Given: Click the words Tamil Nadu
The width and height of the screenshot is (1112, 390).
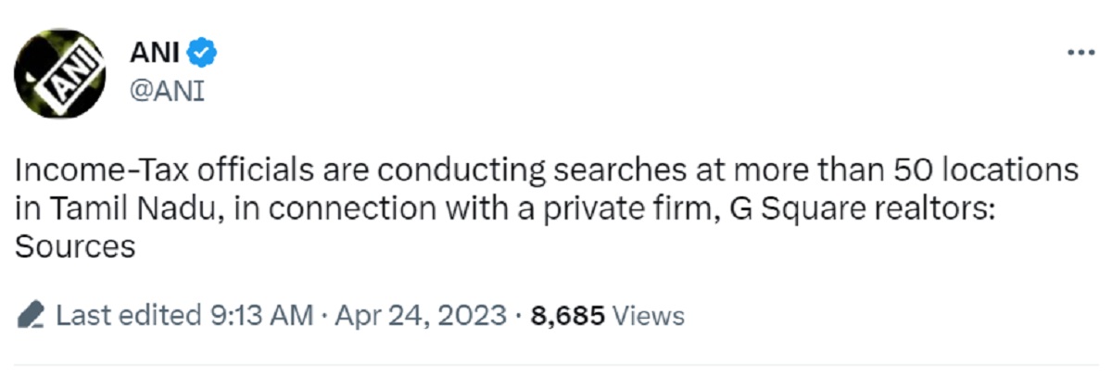Looking at the screenshot, I should 118,209.
